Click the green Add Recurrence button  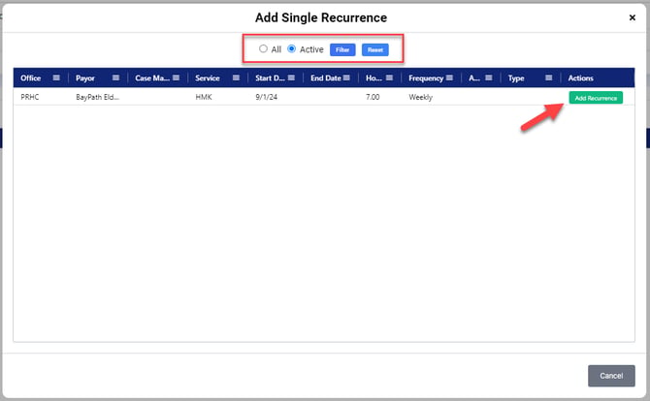tap(595, 98)
